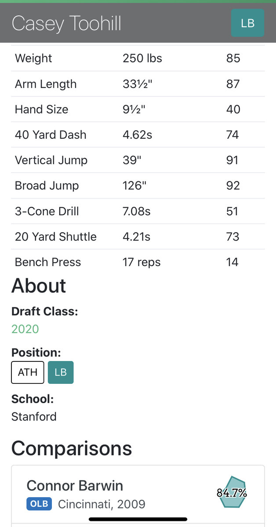Select the 3-Cone Drill row
276x527 pixels.
(x=138, y=211)
